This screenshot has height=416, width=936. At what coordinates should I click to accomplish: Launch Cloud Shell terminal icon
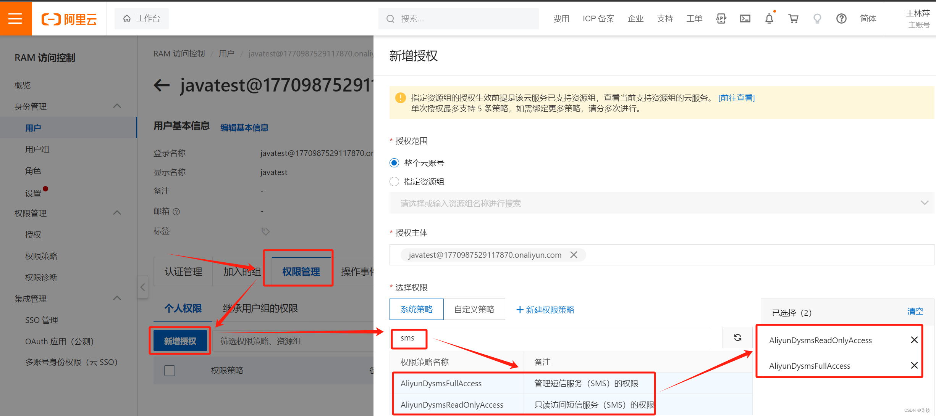point(745,18)
